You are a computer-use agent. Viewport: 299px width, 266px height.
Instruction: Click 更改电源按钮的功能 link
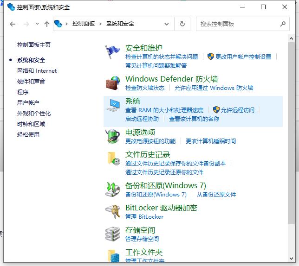click(150, 141)
